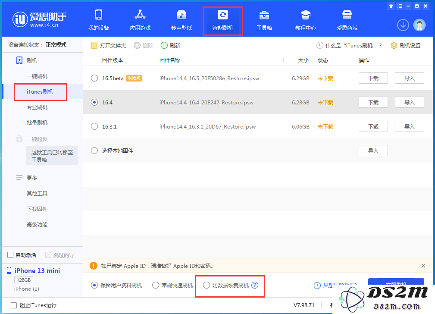Toggle the 跳过向导 checkbox
The width and height of the screenshot is (435, 314).
point(48,255)
